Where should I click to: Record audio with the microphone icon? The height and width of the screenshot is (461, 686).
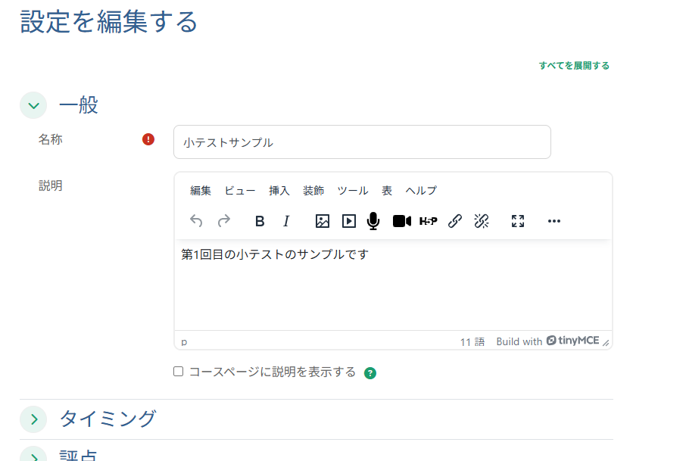373,221
